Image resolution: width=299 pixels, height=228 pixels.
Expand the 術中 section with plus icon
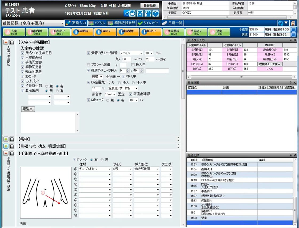(6, 139)
